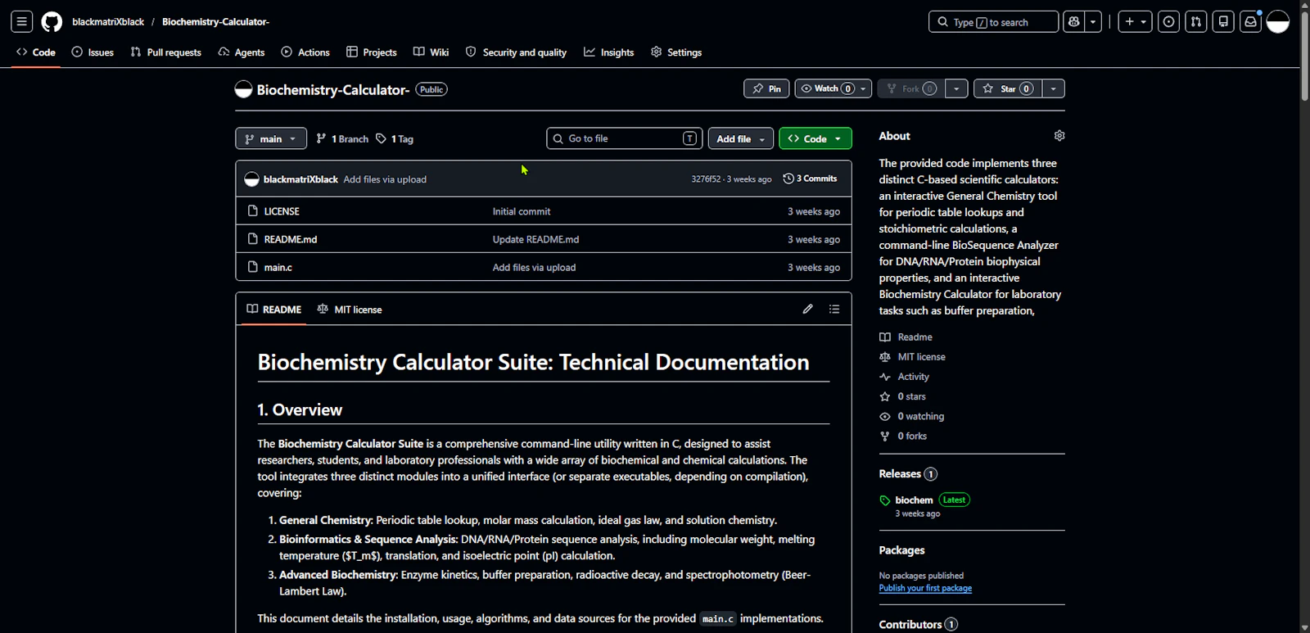Open Security and quality tab
The width and height of the screenshot is (1310, 633).
tap(517, 52)
